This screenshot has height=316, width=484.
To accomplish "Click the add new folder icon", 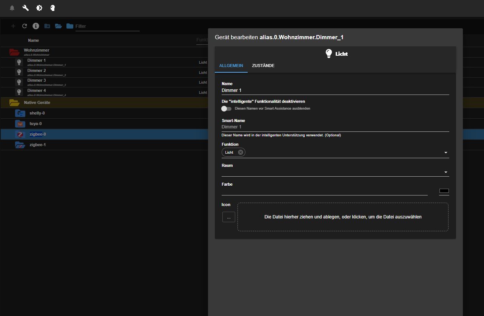I will [47, 26].
